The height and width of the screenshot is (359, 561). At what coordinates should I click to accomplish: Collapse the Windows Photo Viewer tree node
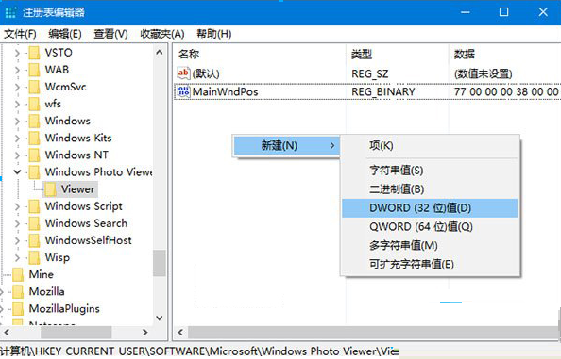(17, 172)
